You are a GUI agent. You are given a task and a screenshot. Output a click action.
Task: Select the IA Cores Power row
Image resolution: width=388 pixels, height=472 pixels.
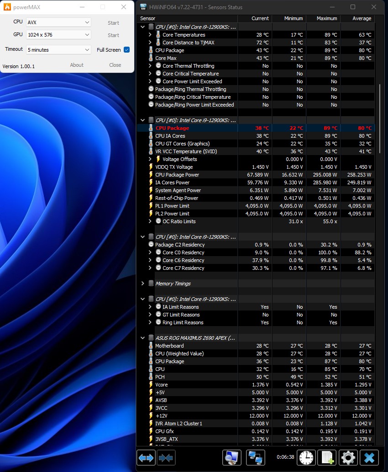click(256, 182)
